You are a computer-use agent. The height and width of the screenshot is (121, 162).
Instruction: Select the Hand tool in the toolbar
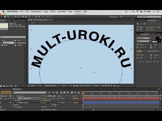(x=5, y=16)
